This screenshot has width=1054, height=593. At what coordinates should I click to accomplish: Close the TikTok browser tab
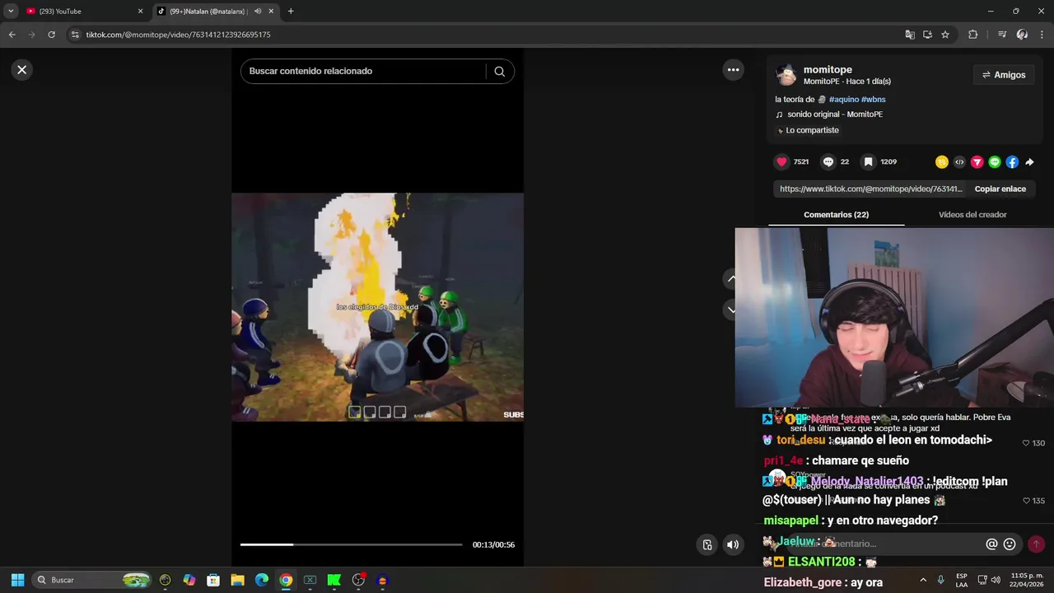click(271, 12)
